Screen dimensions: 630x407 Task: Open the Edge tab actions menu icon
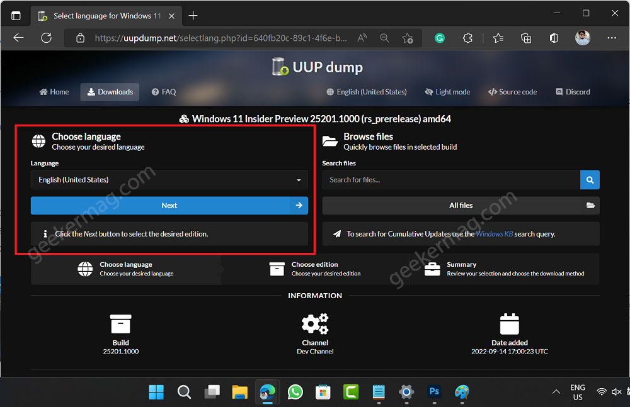[x=16, y=16]
